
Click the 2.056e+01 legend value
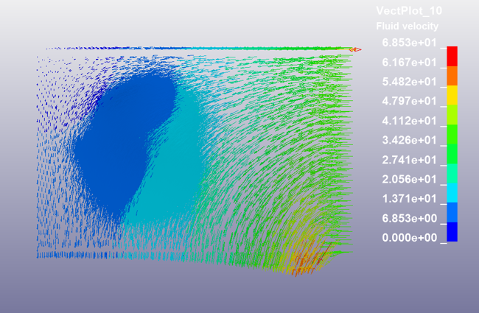coord(409,179)
